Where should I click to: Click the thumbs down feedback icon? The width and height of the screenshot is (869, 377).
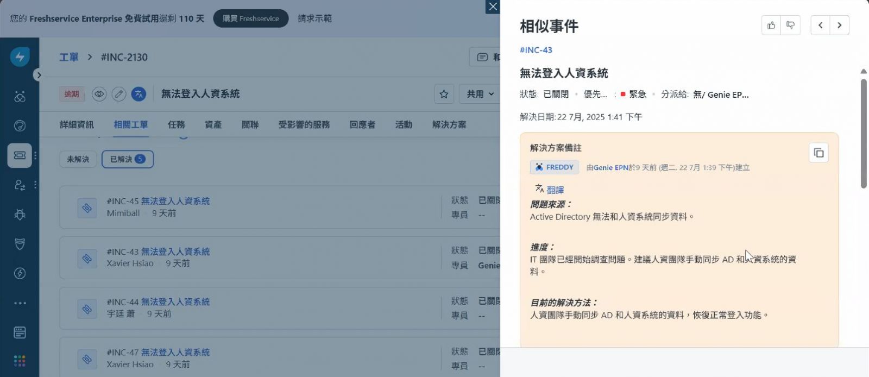coord(791,26)
